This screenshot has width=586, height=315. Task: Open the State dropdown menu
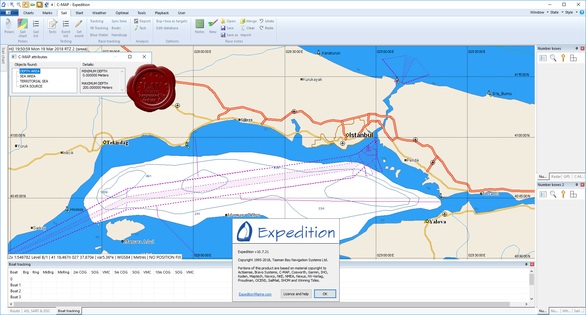(557, 12)
